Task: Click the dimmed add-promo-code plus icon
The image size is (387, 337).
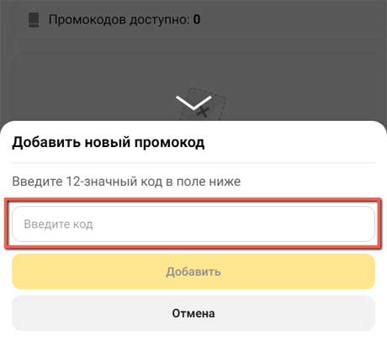Action: pos(204,112)
